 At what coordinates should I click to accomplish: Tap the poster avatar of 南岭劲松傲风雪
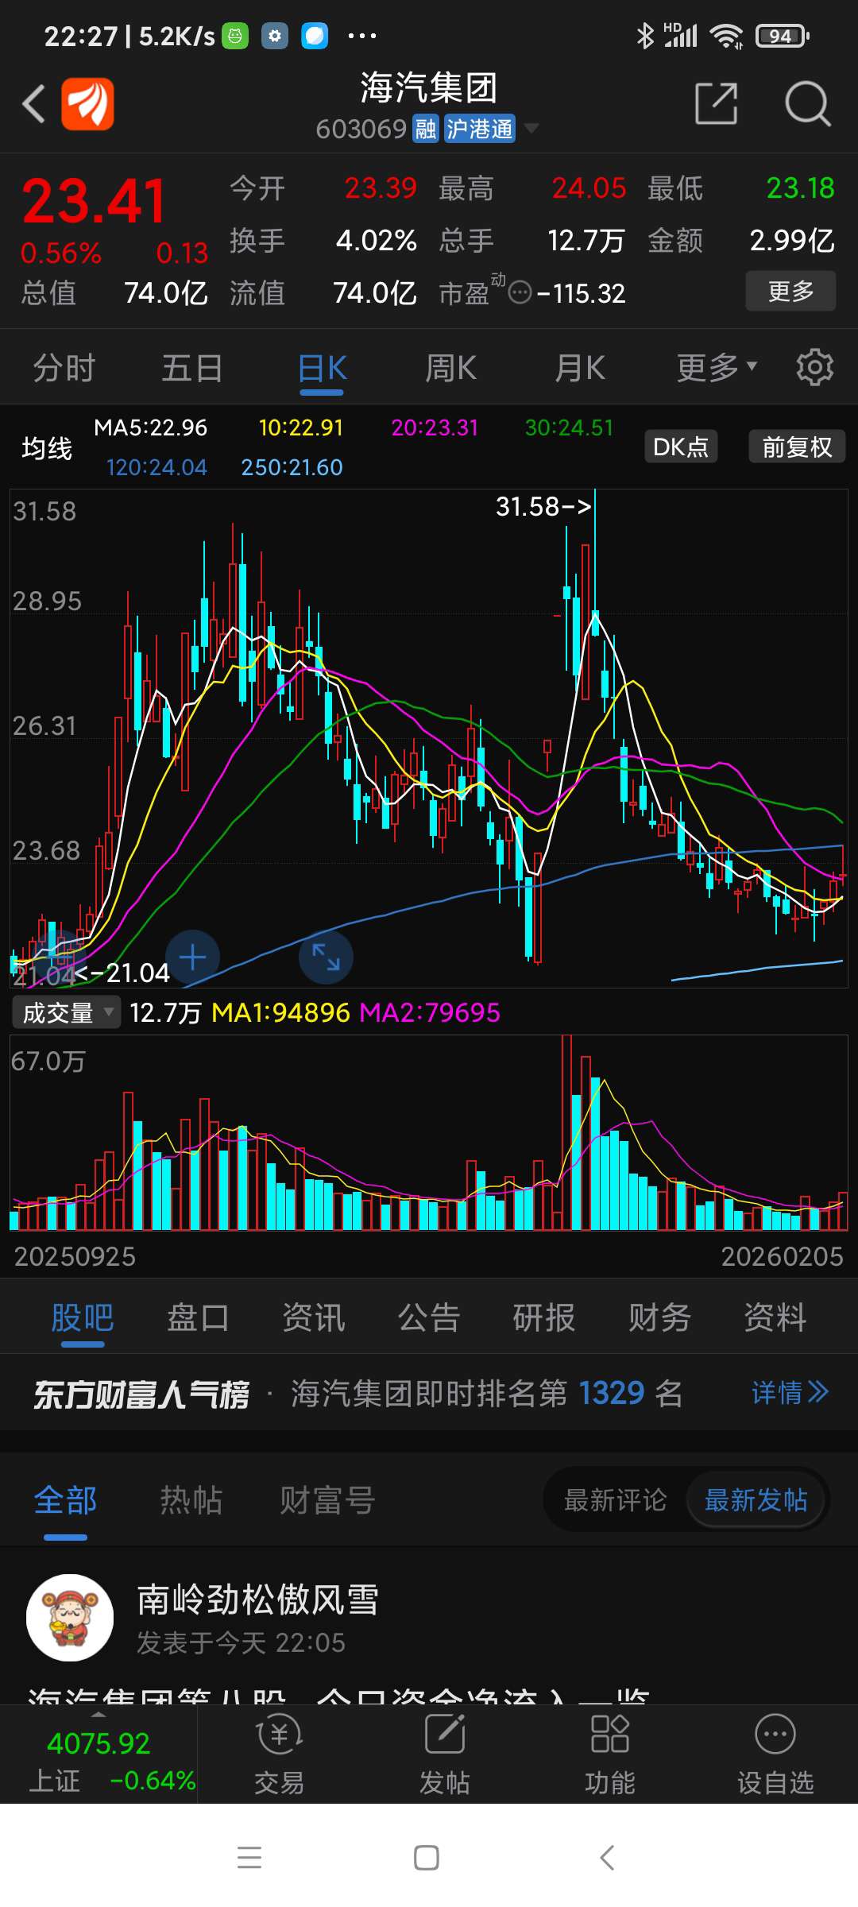[x=70, y=1617]
